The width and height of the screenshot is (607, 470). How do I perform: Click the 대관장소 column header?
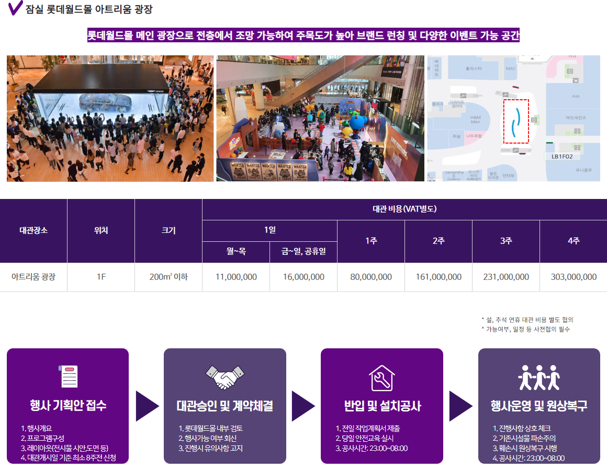pos(33,230)
